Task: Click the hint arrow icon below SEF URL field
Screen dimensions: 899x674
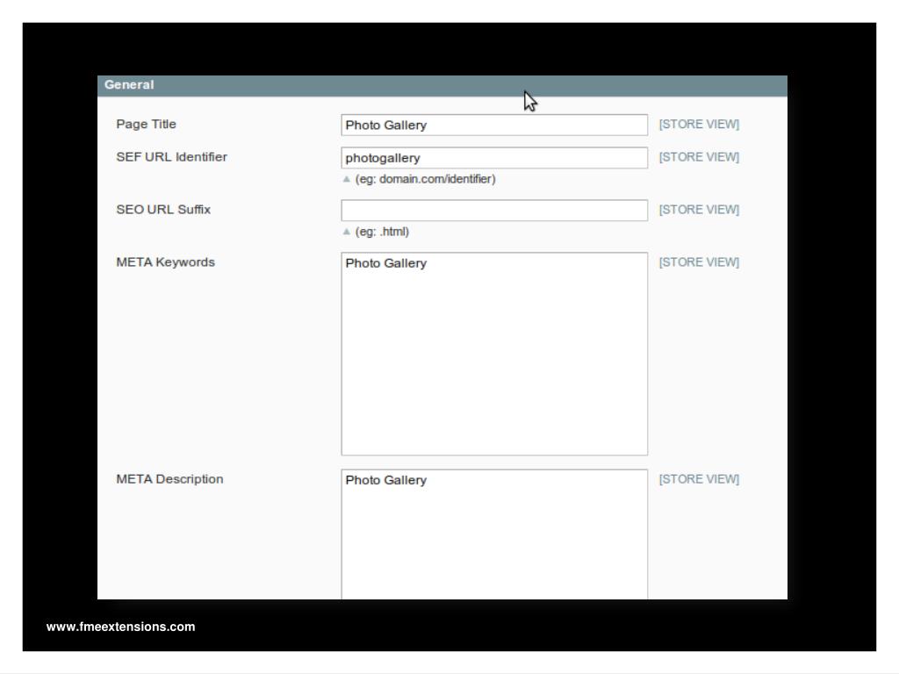Action: tap(346, 179)
